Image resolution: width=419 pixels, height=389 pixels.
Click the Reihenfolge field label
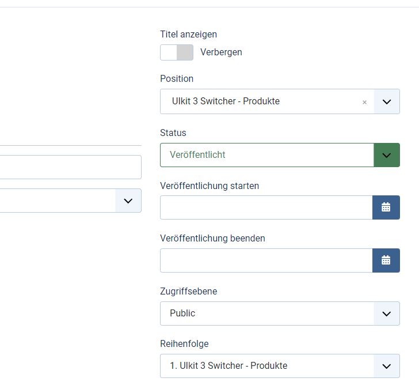[184, 343]
